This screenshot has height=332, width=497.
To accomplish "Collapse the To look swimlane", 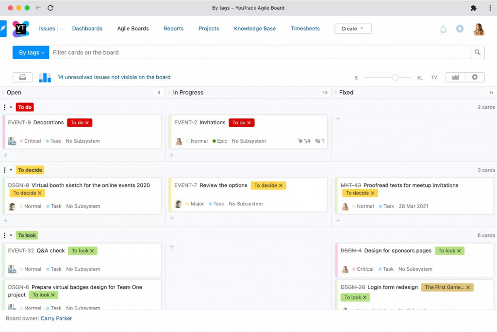I will pos(11,235).
